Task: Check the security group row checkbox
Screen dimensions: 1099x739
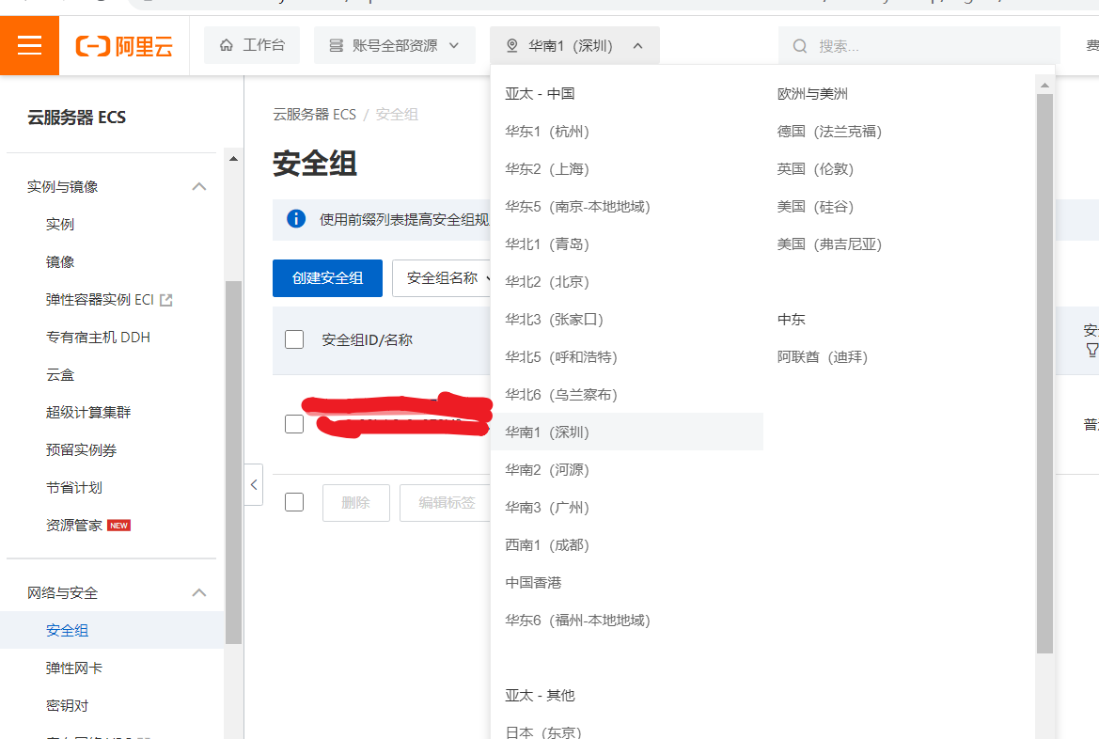Action: click(x=294, y=424)
